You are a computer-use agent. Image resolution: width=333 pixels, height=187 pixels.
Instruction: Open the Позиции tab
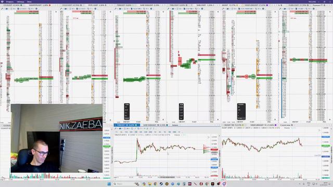click(x=319, y=5)
